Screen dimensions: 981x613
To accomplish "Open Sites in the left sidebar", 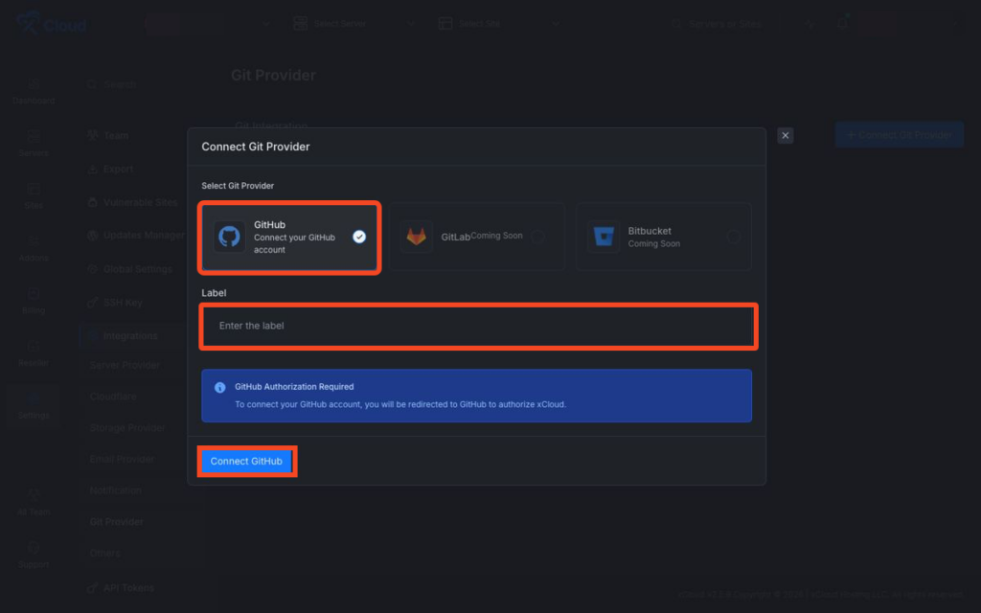I will coord(34,196).
